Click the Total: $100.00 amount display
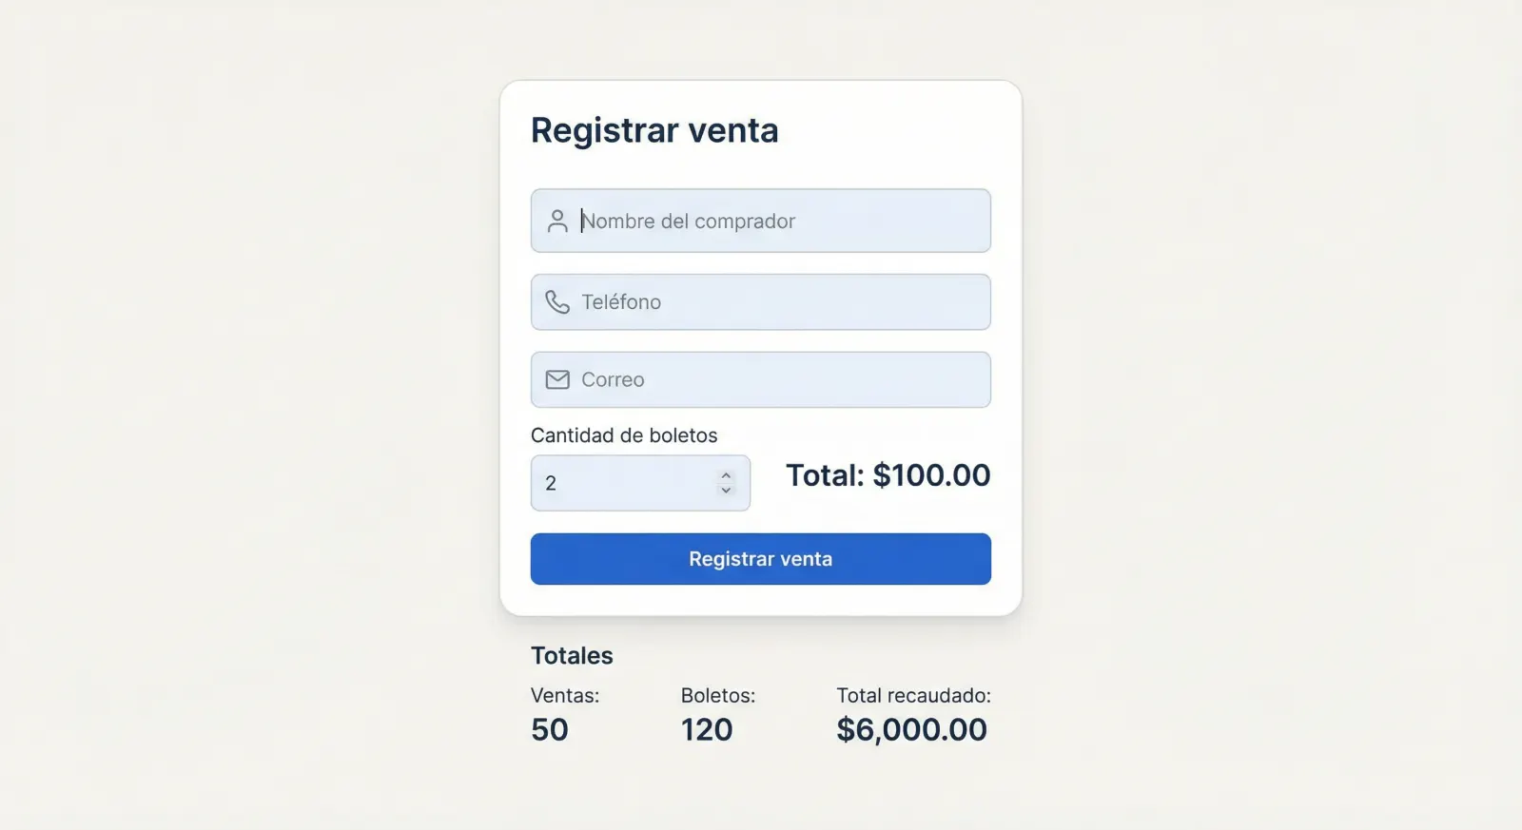This screenshot has width=1522, height=830. click(x=888, y=475)
